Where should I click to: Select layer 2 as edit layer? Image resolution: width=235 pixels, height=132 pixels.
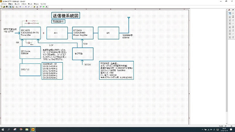coord(230,20)
